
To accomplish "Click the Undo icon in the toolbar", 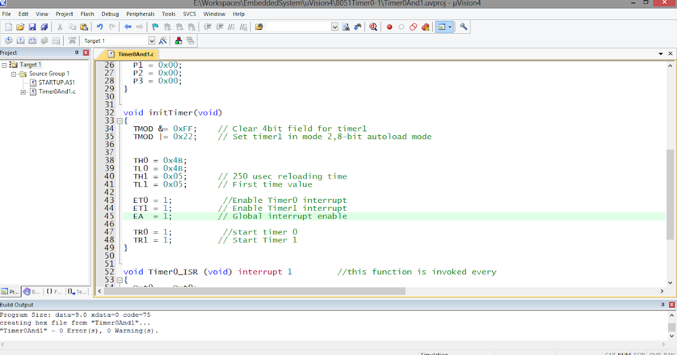I will (99, 26).
